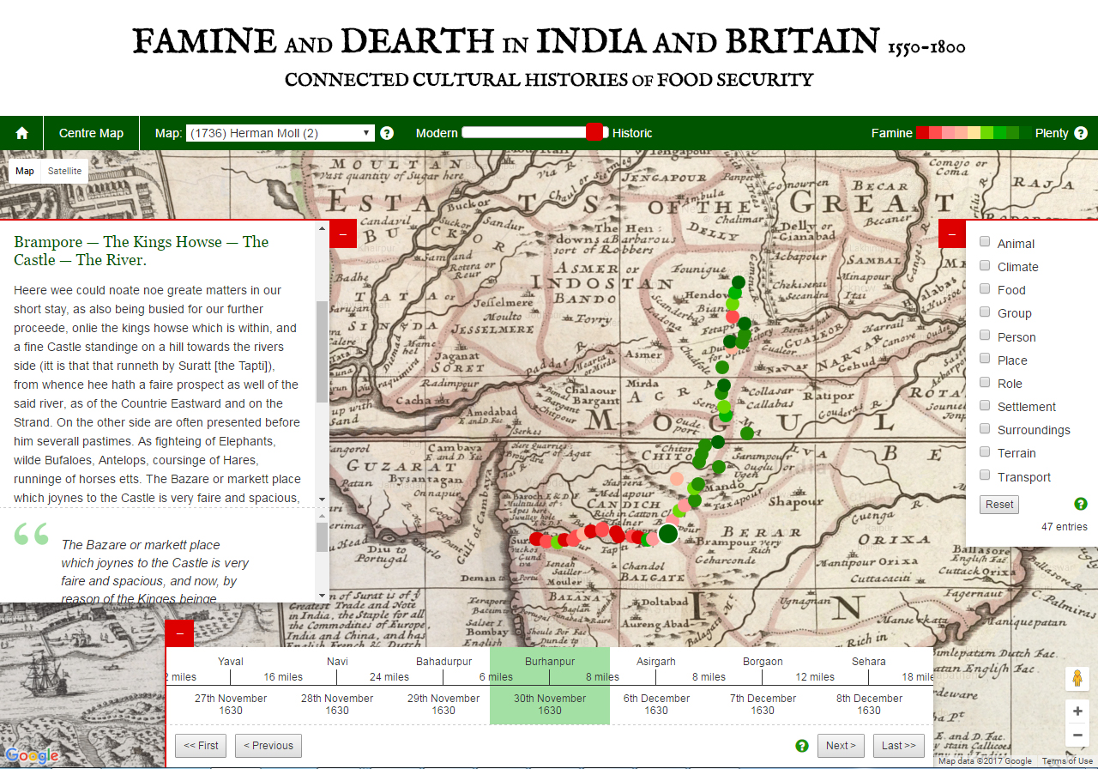Open help icon in the filter panel

tap(1081, 504)
